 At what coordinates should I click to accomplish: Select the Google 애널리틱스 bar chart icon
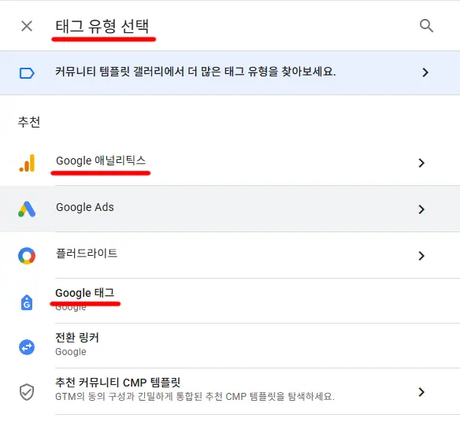27,163
